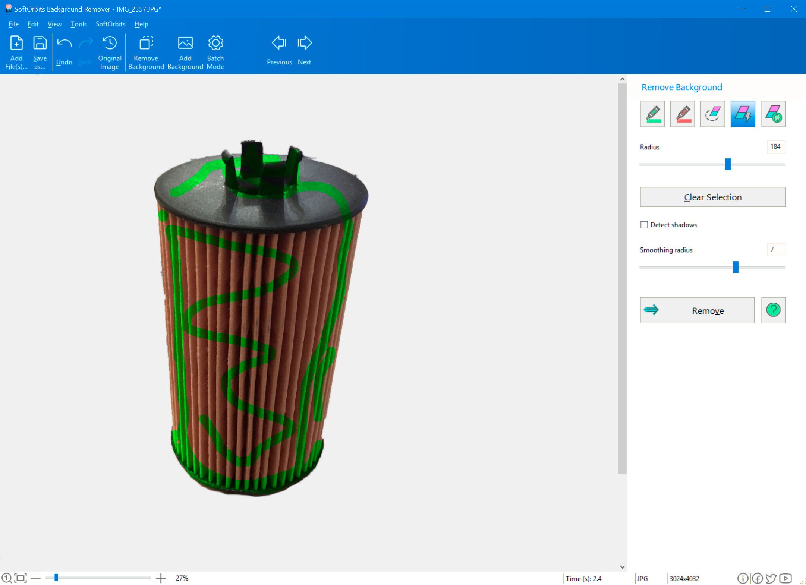Select the green foreground marker tool

coord(653,114)
